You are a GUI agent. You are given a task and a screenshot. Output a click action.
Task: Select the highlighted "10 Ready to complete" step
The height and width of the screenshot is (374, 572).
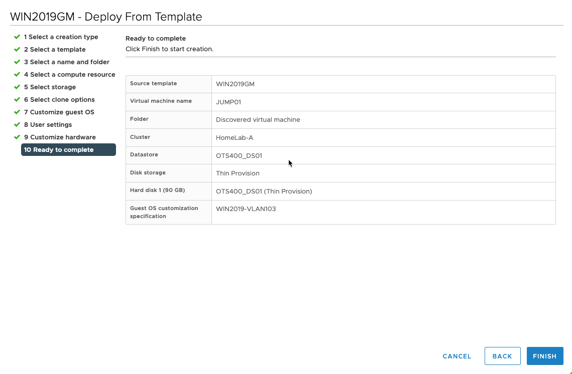click(x=59, y=149)
